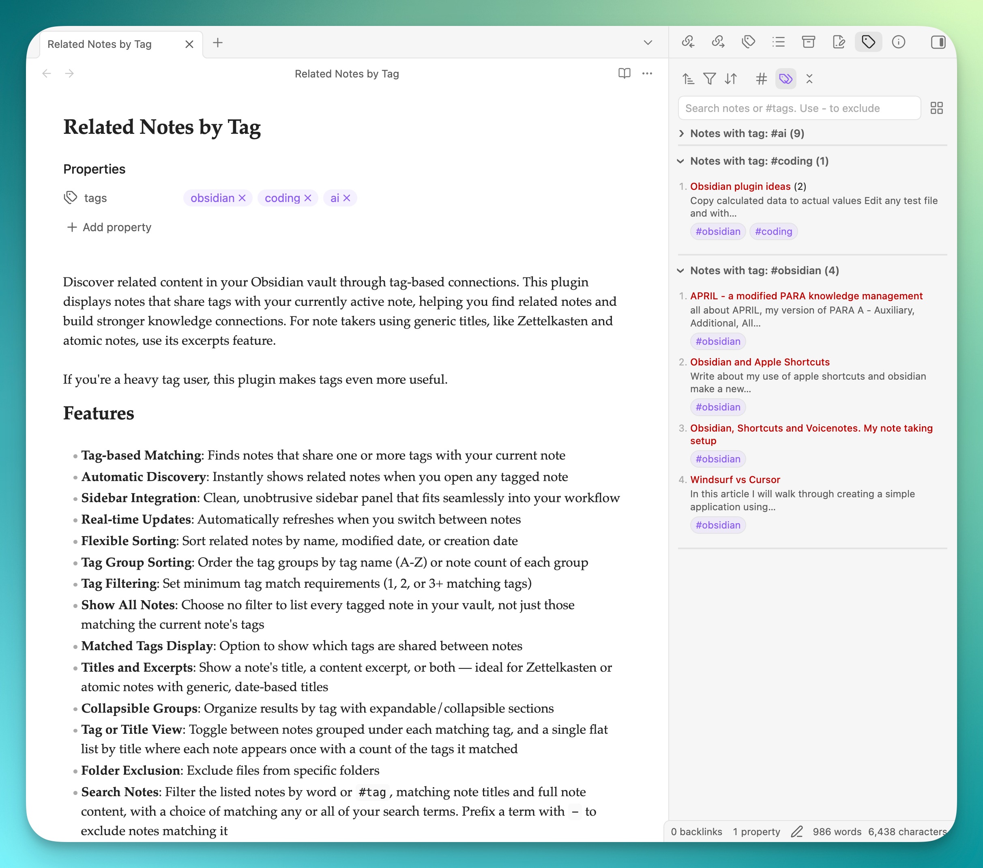Click the grid layout icon beside search
Image resolution: width=983 pixels, height=868 pixels.
pyautogui.click(x=937, y=108)
